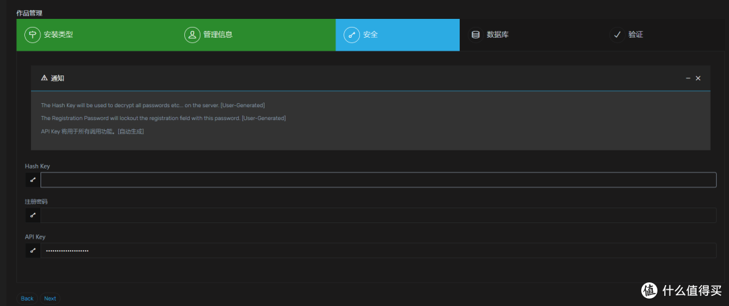Select the 安全 wizard step
The image size is (729, 306).
(398, 35)
